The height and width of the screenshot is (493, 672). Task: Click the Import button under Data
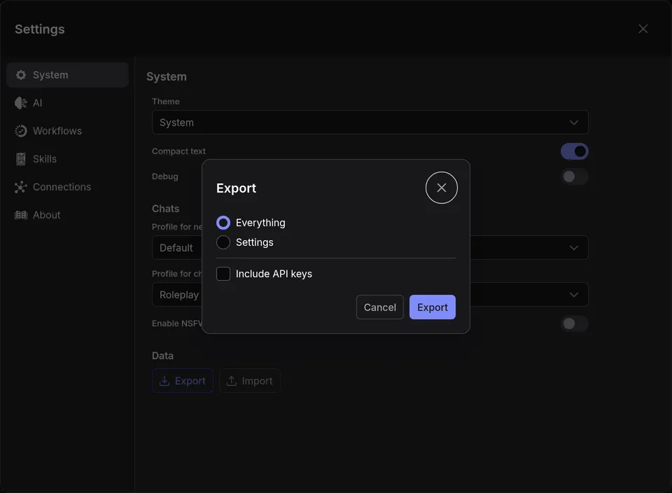click(x=250, y=381)
